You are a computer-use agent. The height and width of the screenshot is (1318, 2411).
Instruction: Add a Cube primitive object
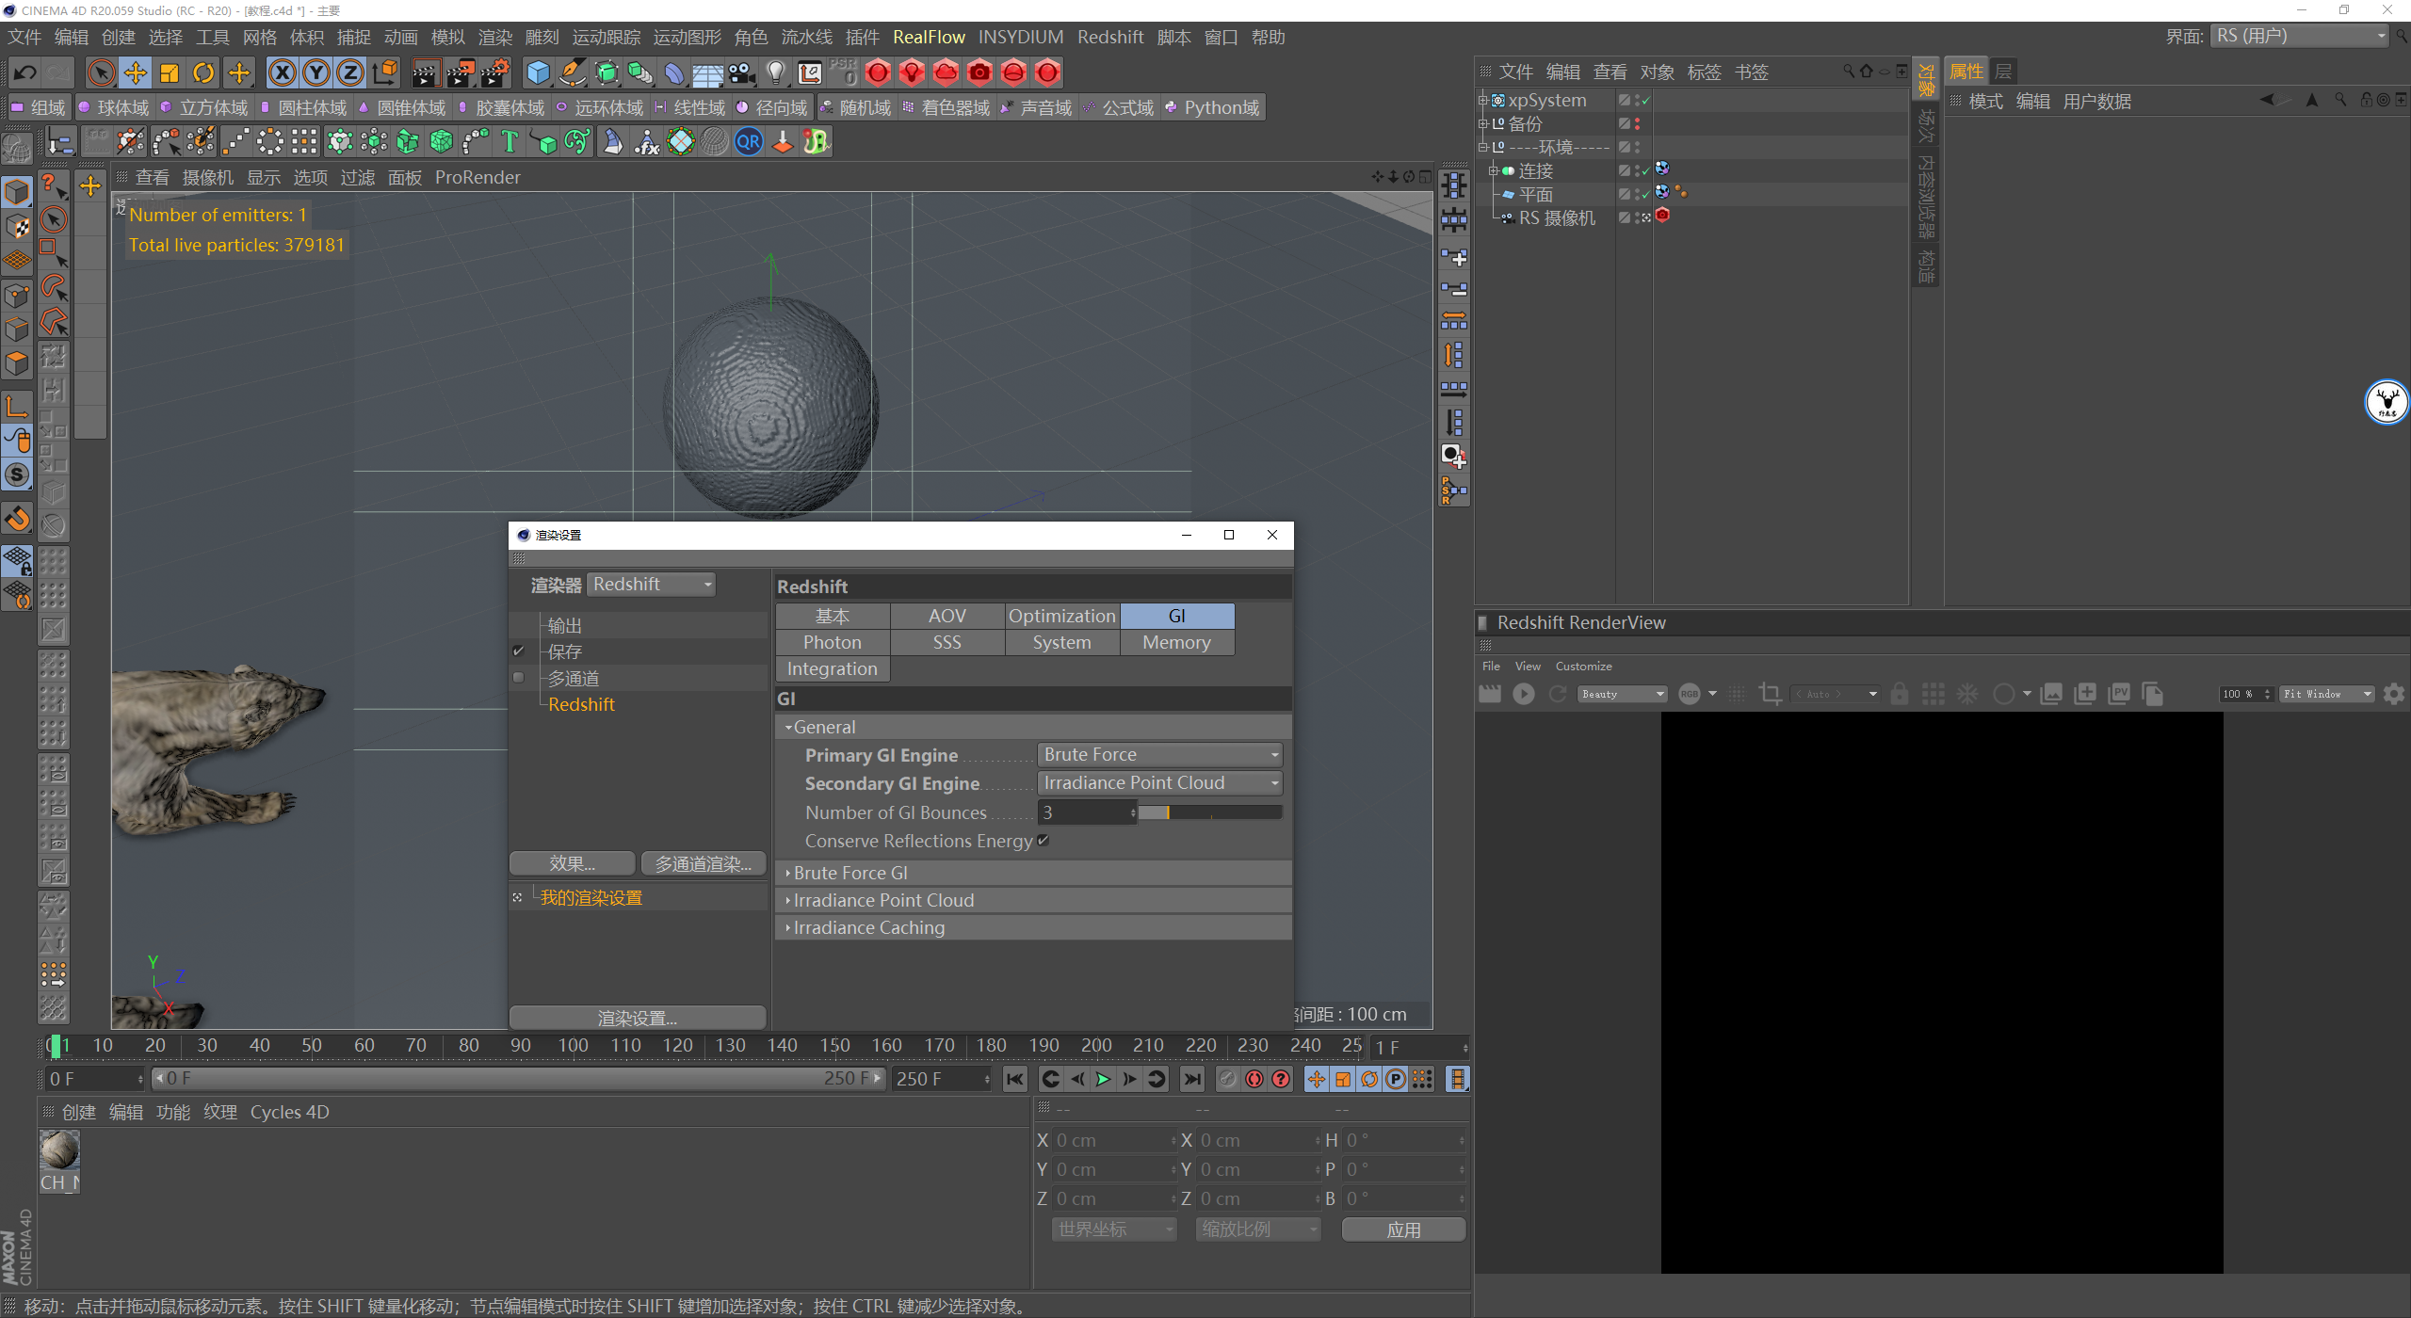click(x=538, y=72)
